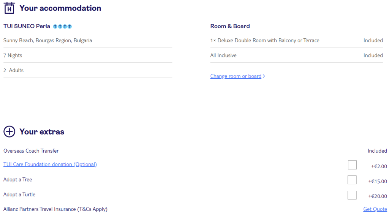Click the Your accommodation heading
This screenshot has width=389, height=215.
point(60,8)
